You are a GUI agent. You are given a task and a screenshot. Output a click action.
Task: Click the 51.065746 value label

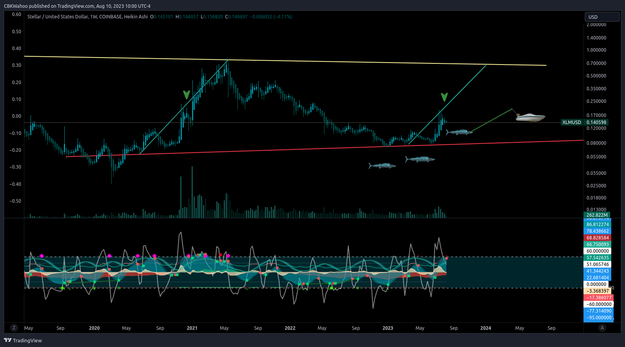tap(598, 264)
